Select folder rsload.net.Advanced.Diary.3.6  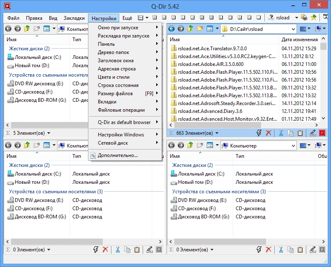coord(210,111)
